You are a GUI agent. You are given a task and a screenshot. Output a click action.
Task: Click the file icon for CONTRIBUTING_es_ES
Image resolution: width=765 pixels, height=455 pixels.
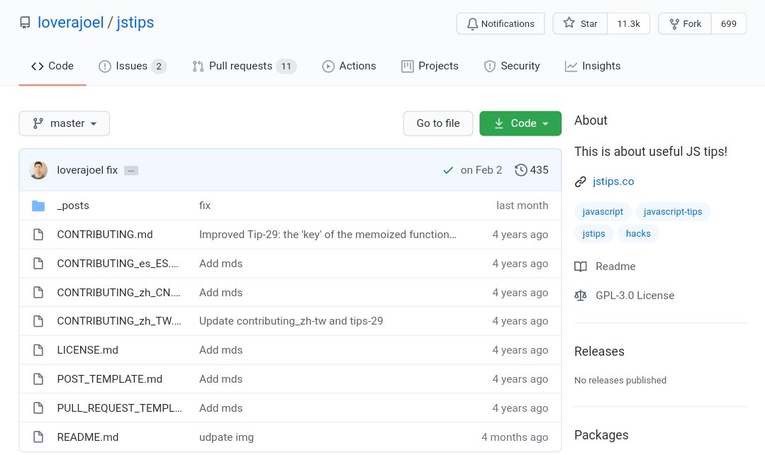click(38, 264)
